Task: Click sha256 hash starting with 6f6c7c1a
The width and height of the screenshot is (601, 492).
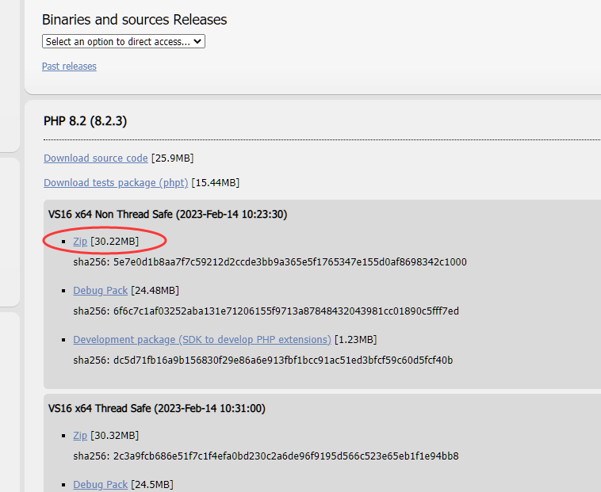Action: 286,311
